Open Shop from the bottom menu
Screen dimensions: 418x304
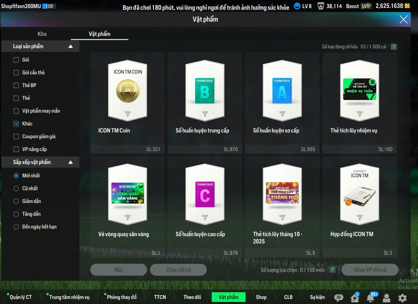tap(261, 297)
